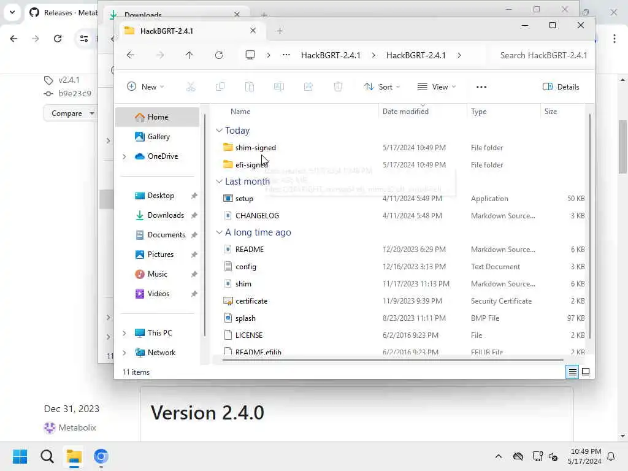
Task: Open Windows Start menu
Action: point(20,456)
